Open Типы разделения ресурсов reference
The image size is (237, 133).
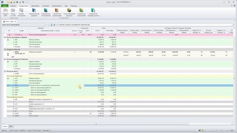pyautogui.click(x=69, y=12)
